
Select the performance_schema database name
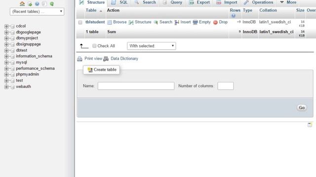tap(35, 68)
